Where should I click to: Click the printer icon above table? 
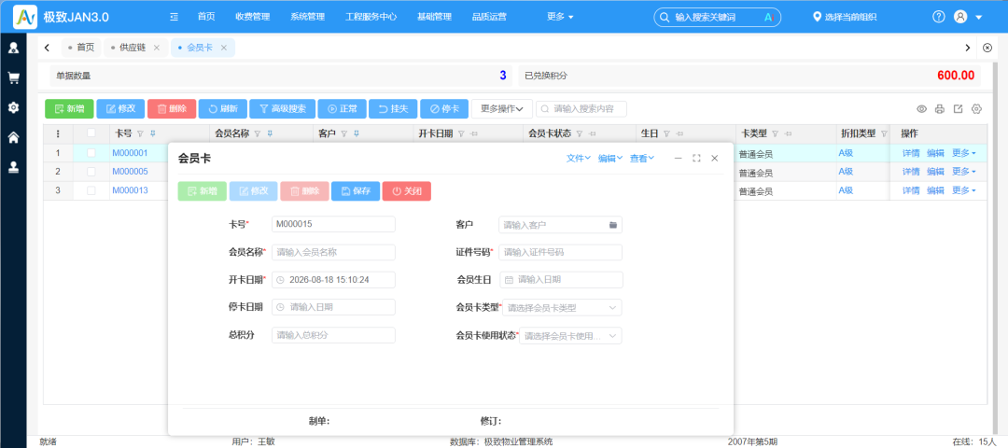coord(939,109)
